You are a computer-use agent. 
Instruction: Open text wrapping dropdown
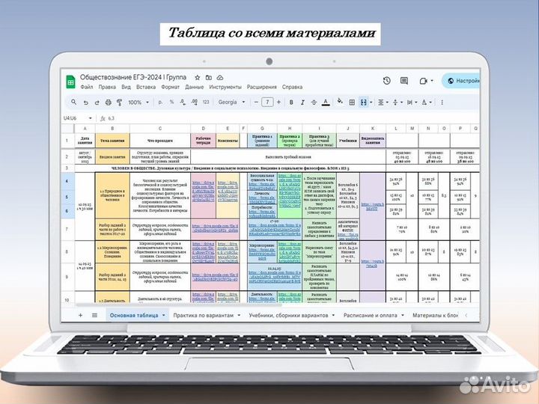[412, 102]
